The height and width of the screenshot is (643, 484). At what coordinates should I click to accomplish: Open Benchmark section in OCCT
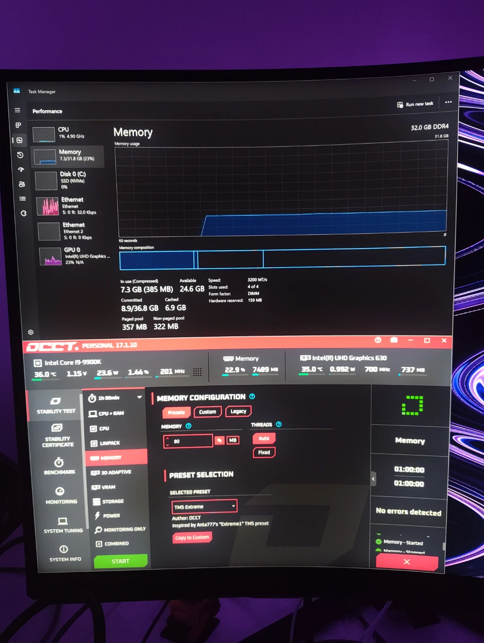(59, 466)
